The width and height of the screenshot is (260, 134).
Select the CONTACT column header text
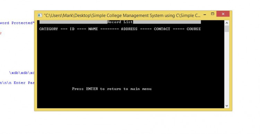point(162,29)
